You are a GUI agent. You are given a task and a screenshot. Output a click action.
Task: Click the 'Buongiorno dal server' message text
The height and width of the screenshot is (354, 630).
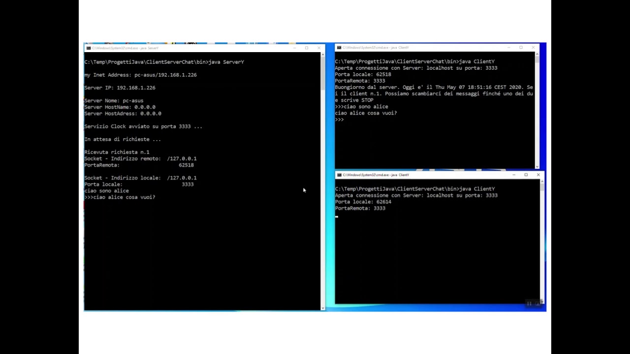coord(434,93)
